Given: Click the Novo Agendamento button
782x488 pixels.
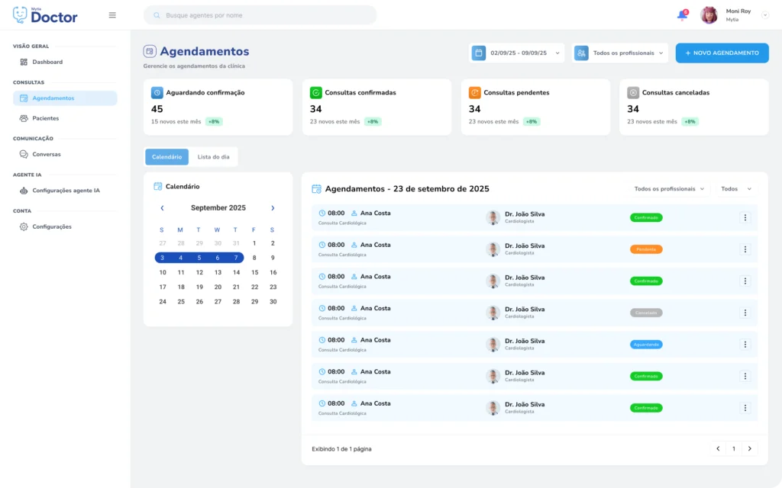Looking at the screenshot, I should [722, 53].
